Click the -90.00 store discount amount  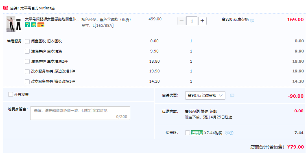coord(296,96)
